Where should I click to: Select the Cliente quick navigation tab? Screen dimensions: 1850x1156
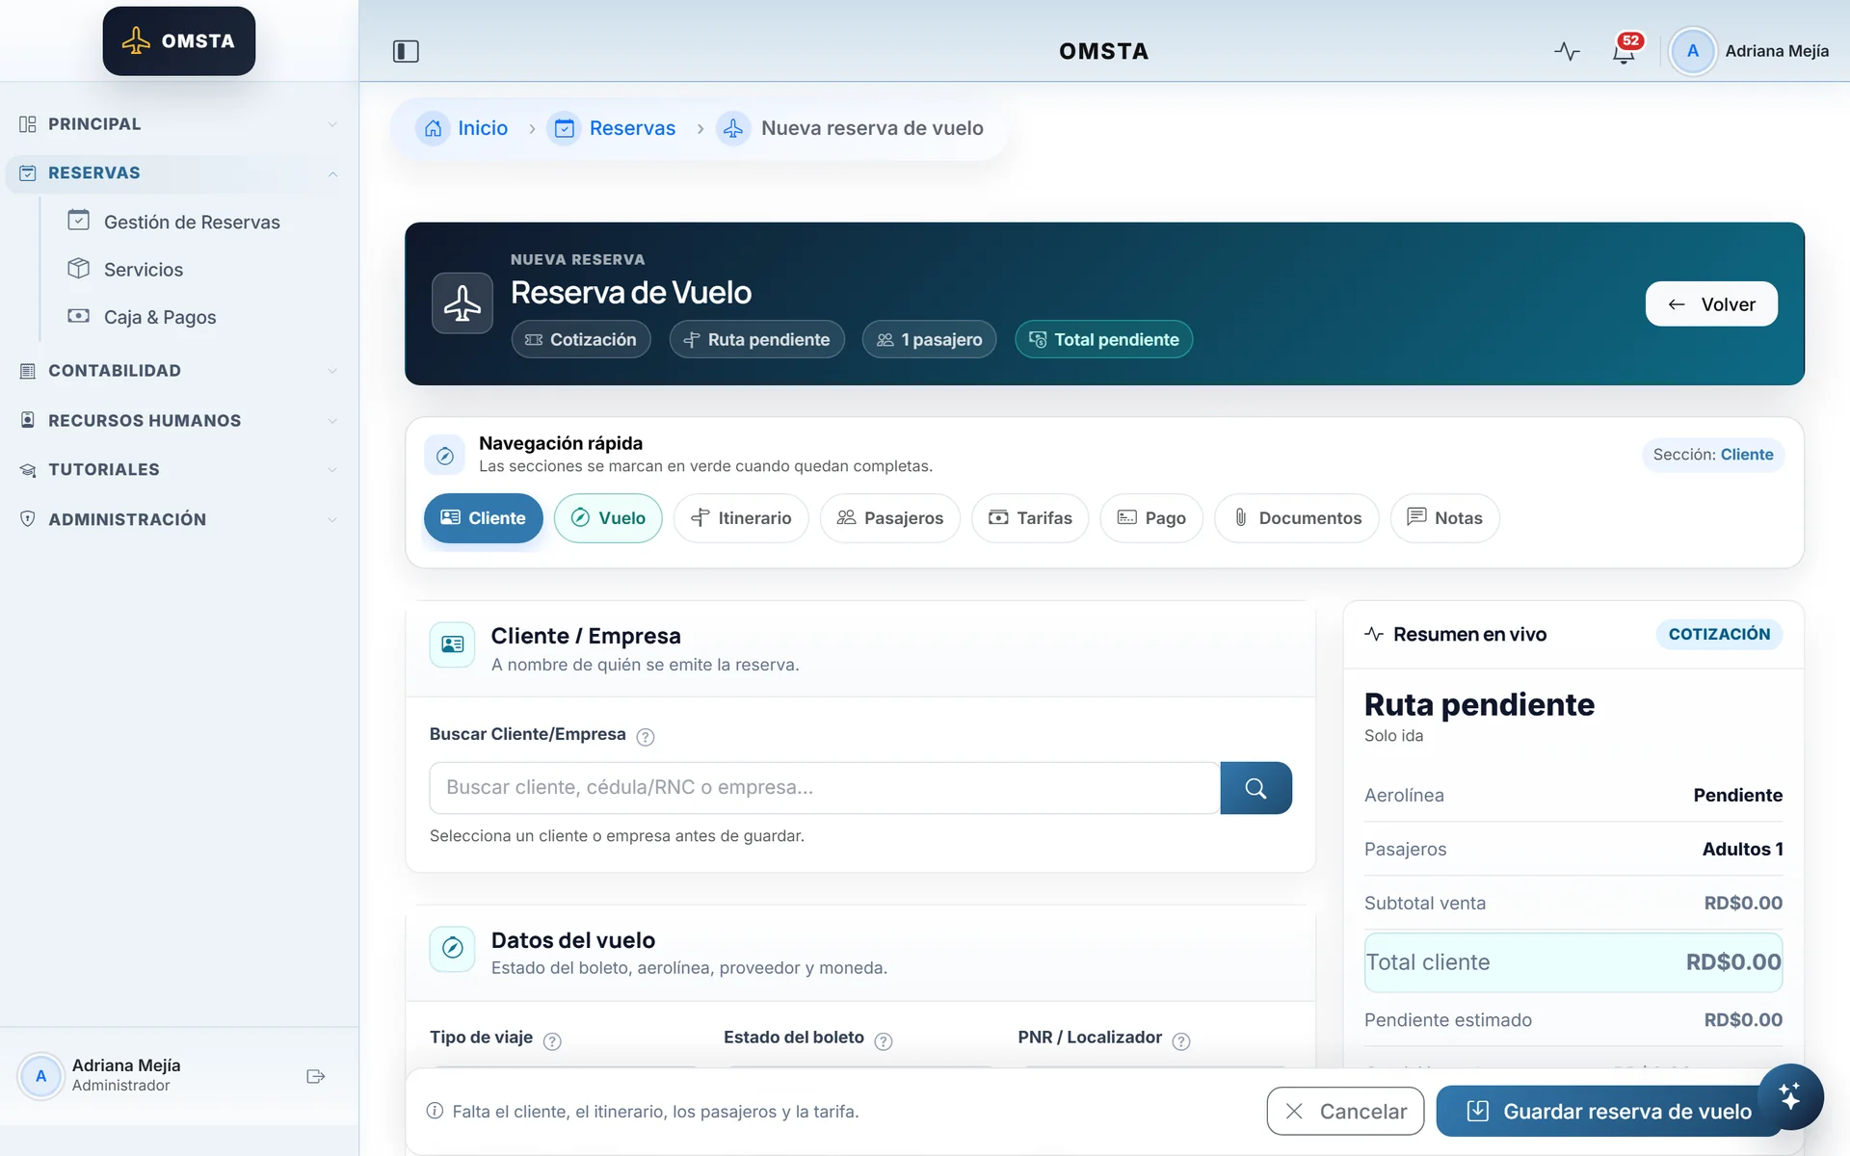(x=483, y=518)
